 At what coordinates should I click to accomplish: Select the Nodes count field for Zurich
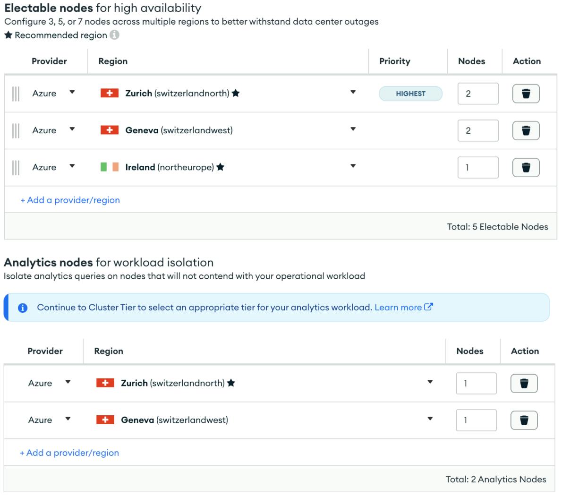pos(477,93)
